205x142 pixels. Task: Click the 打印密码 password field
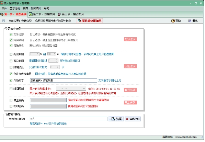pos(48,106)
